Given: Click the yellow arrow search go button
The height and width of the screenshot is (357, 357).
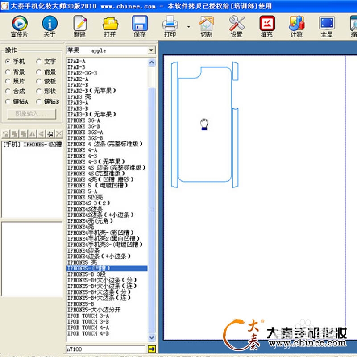Looking at the screenshot, I should (152, 349).
